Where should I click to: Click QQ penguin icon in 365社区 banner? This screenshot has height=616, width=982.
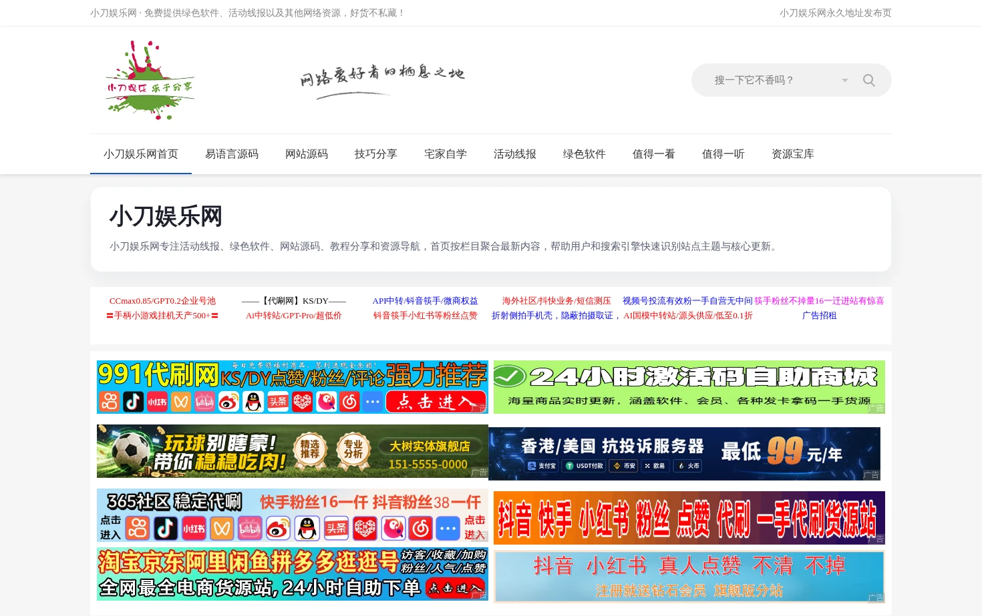click(307, 528)
